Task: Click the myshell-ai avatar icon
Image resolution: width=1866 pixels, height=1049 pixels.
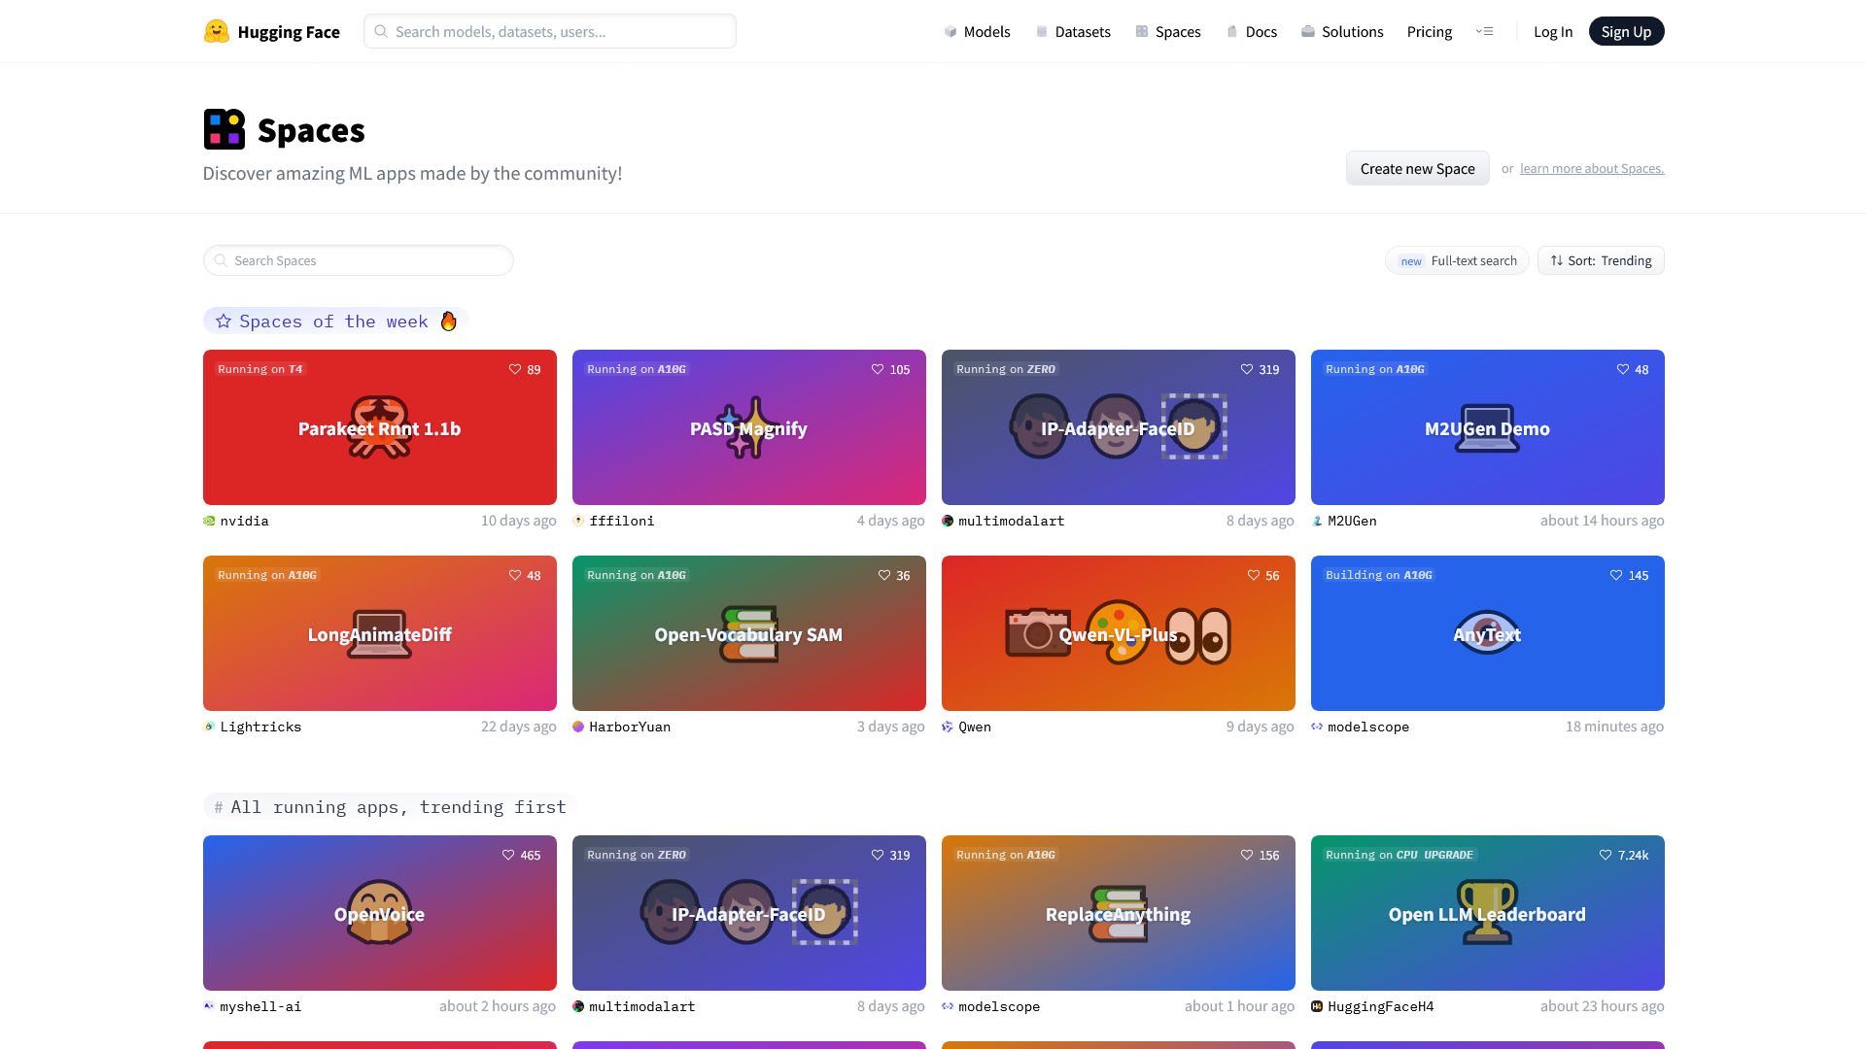Action: 209,1006
